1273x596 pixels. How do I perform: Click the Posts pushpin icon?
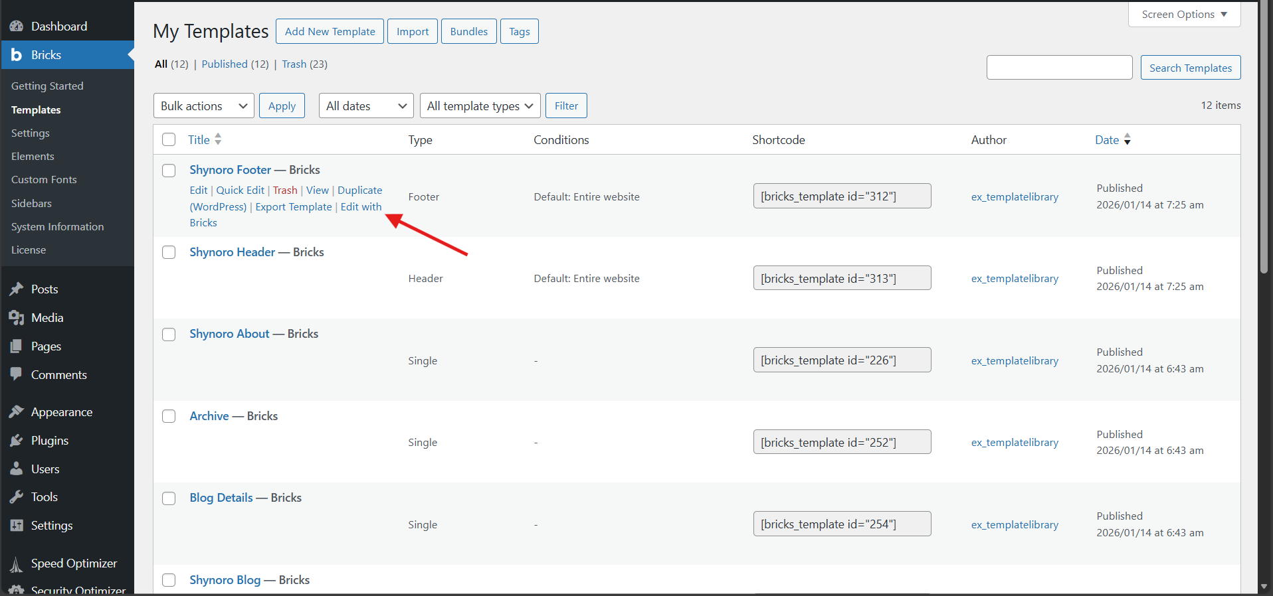pos(17,289)
